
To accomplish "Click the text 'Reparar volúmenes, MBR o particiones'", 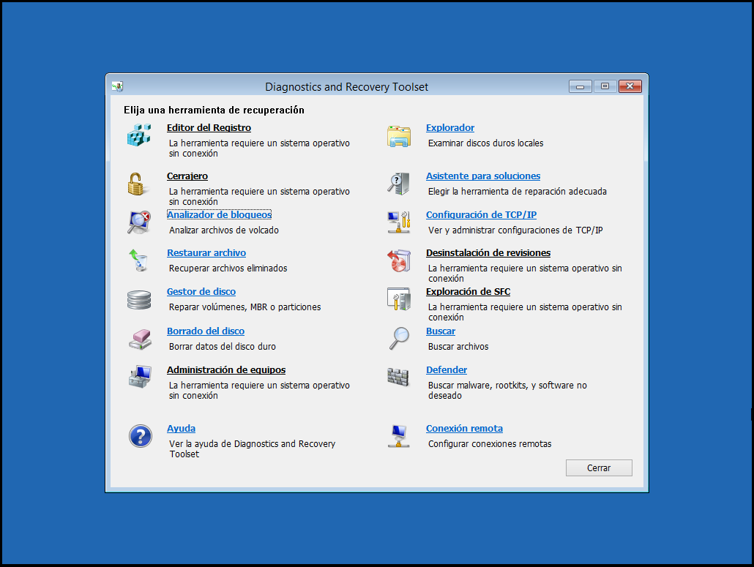I will click(x=245, y=307).
